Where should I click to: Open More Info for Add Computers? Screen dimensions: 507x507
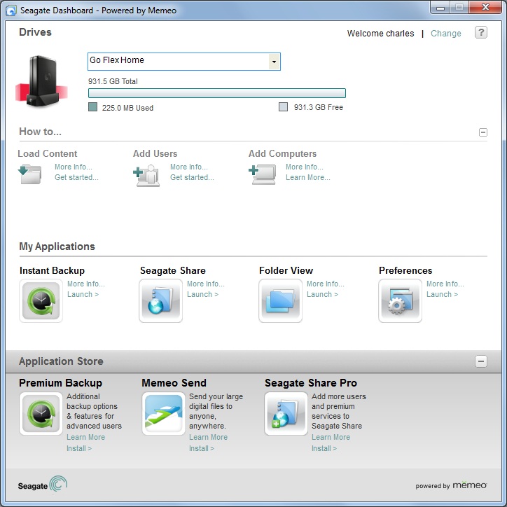pos(305,167)
